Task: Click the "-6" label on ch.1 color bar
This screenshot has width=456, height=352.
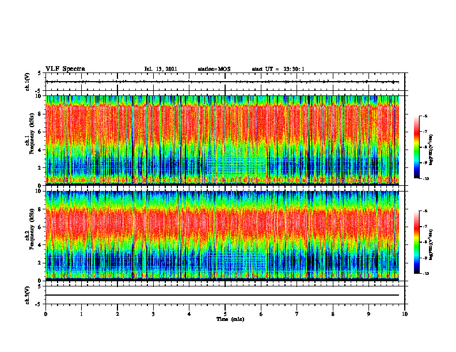Action: (x=425, y=116)
